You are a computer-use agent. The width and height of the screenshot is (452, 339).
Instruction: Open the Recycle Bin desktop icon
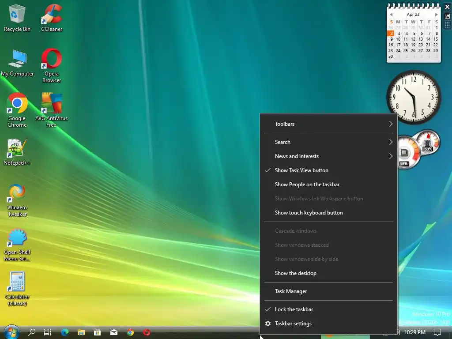17,18
